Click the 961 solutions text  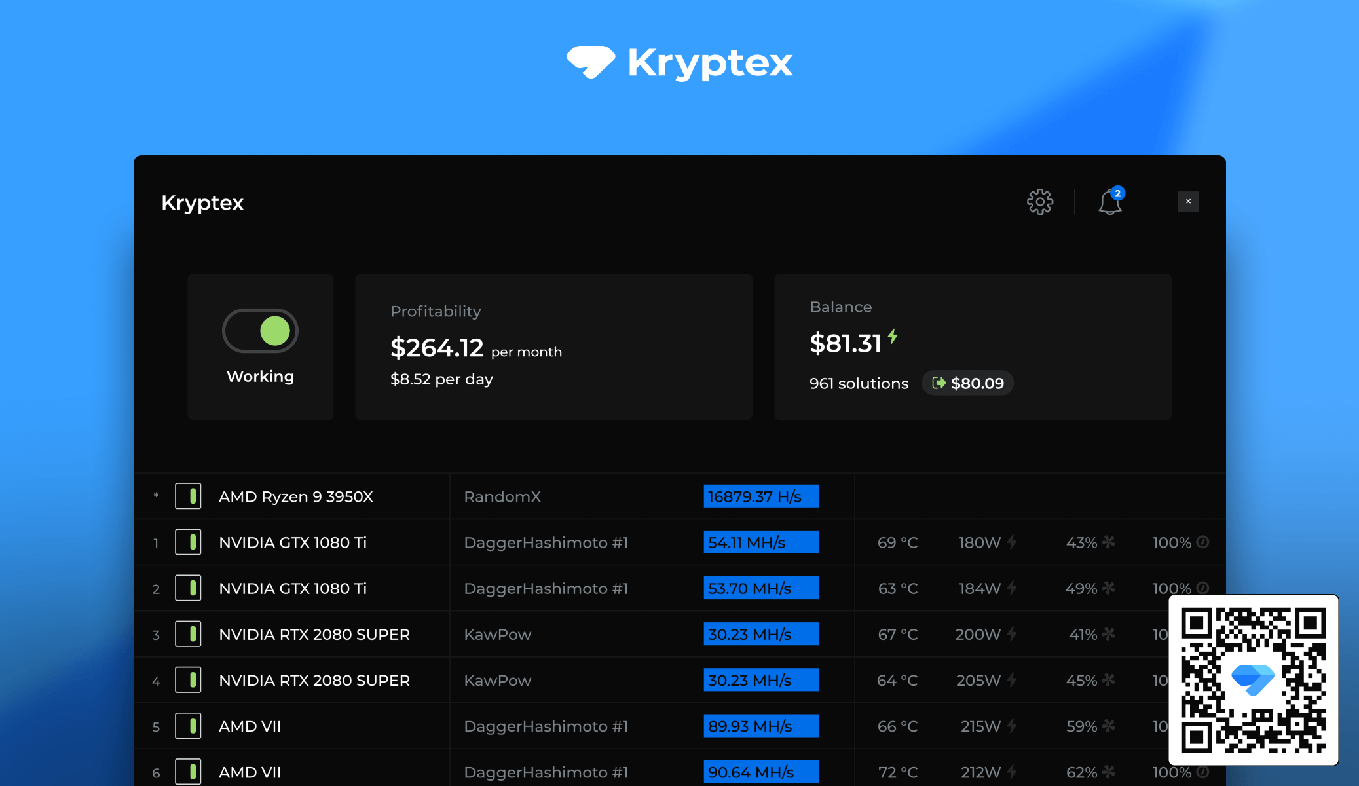coord(859,384)
